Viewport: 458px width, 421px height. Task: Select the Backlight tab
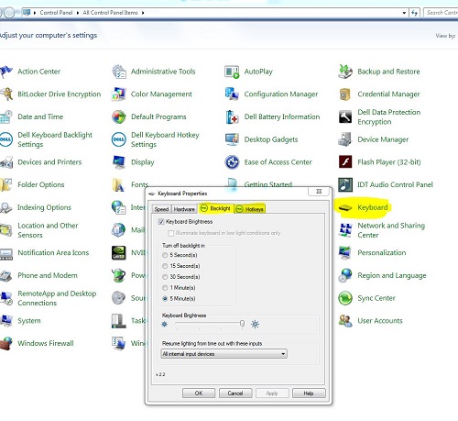tap(216, 208)
